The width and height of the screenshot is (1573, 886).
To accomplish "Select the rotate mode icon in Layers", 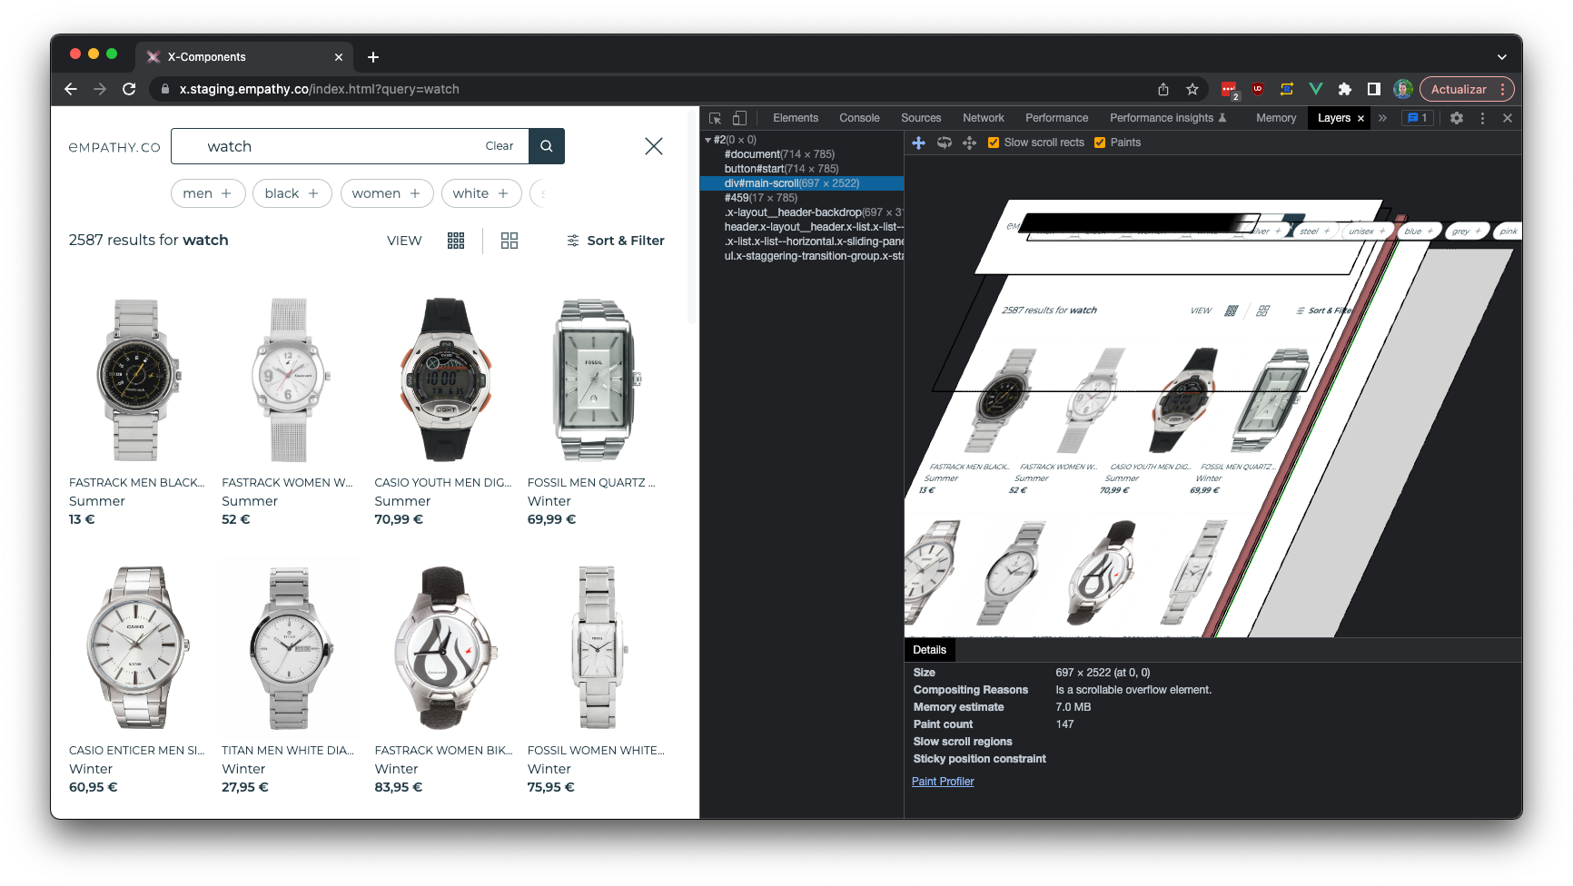I will (945, 143).
